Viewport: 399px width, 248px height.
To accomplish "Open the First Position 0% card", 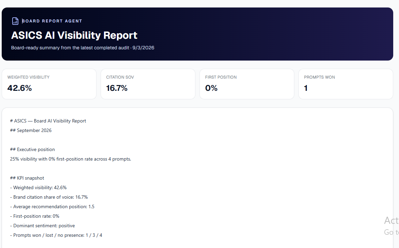I will pos(247,84).
